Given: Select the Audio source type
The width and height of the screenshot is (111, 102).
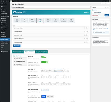Looking at the screenshot, I should point(48,20).
